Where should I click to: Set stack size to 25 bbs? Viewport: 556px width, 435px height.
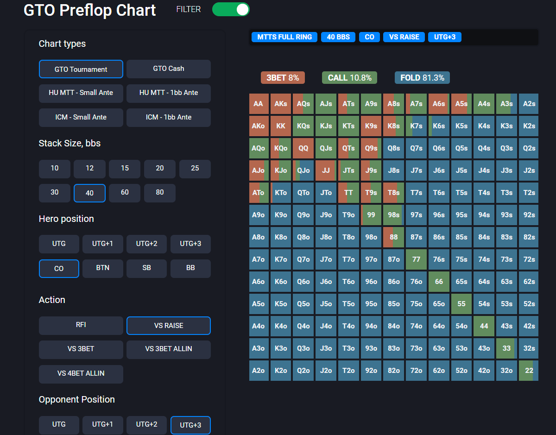195,169
